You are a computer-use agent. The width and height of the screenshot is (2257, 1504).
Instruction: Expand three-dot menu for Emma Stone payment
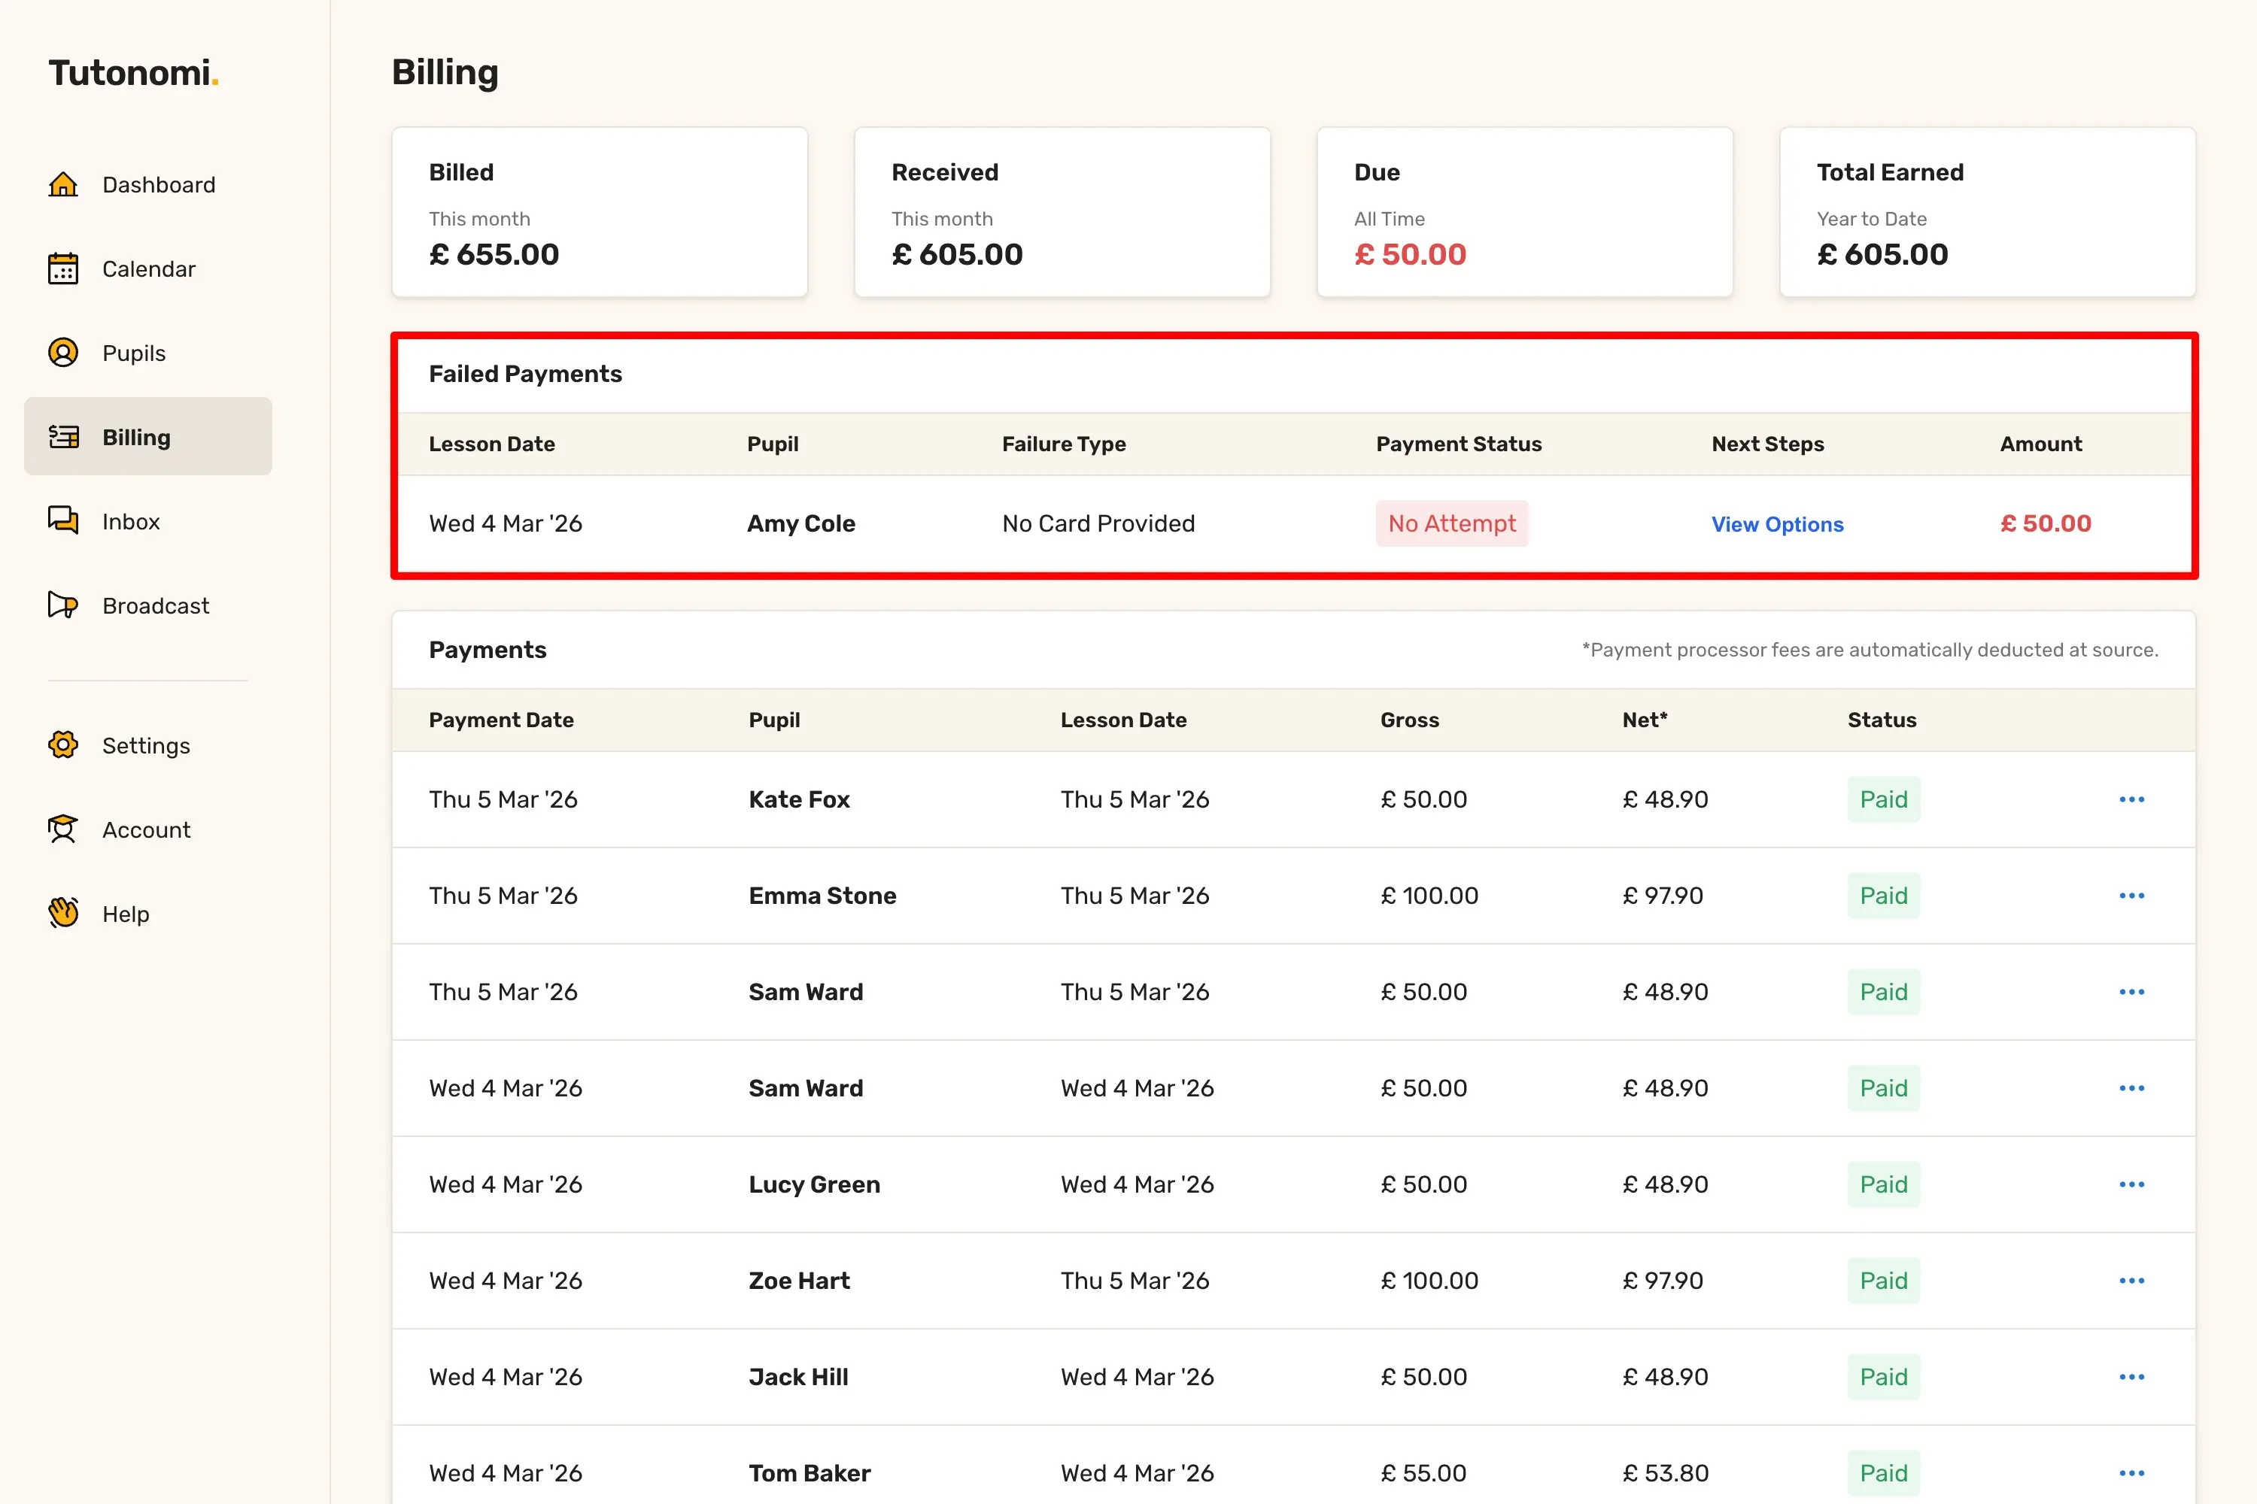[2131, 896]
